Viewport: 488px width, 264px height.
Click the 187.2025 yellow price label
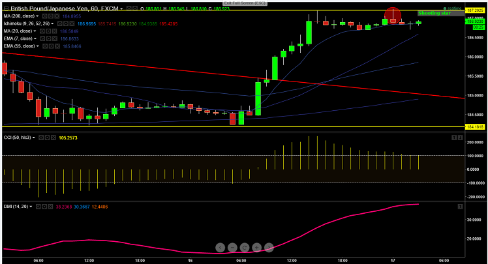[x=474, y=10]
